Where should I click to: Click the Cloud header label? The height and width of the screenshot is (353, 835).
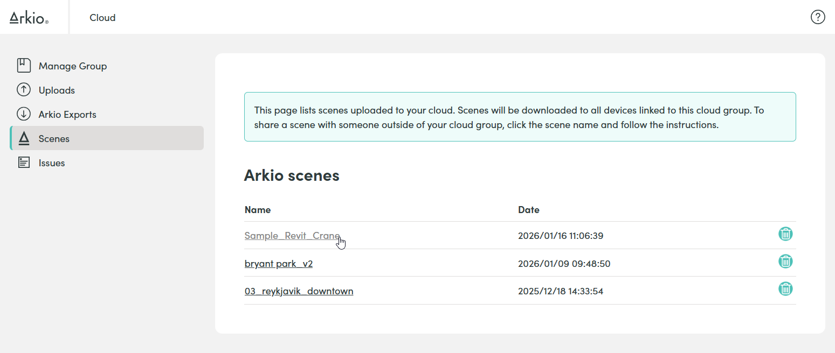click(102, 18)
